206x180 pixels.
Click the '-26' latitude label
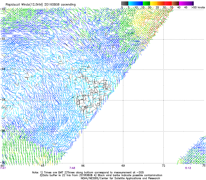pyautogui.click(x=3, y=99)
